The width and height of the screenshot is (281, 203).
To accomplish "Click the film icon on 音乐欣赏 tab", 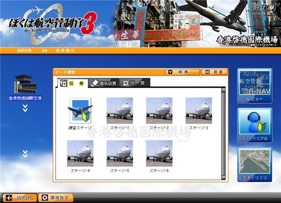I will point(95,83).
